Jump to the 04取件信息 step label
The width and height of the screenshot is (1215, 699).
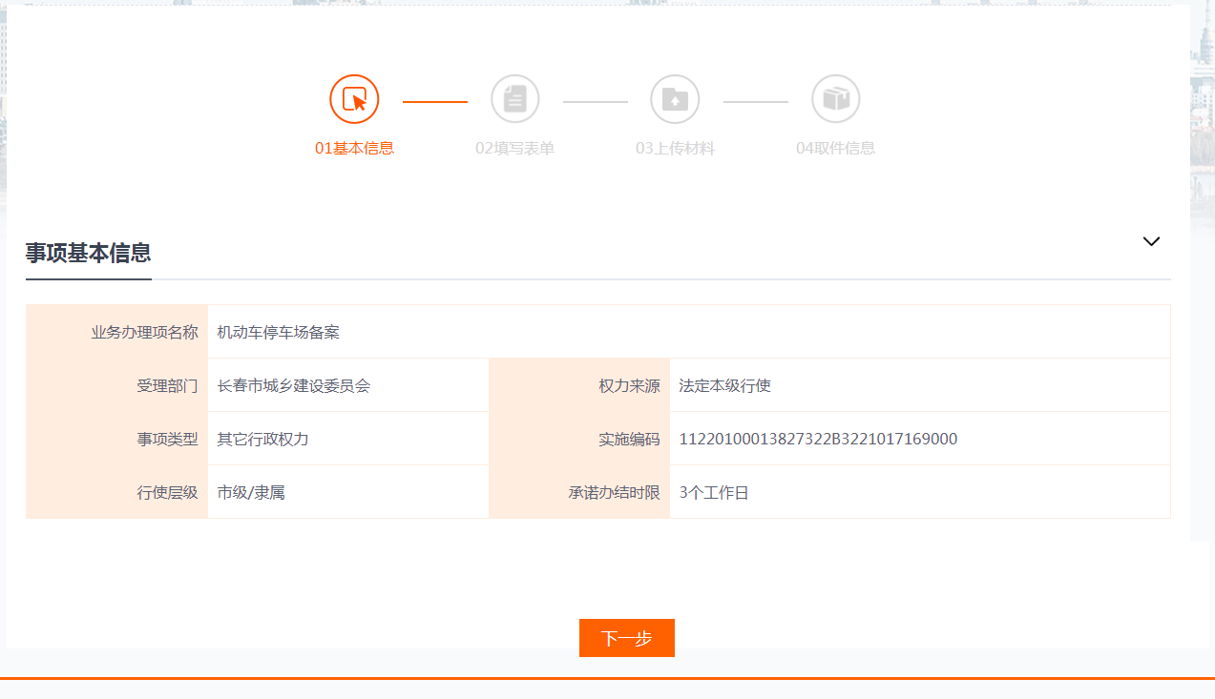[x=835, y=148]
